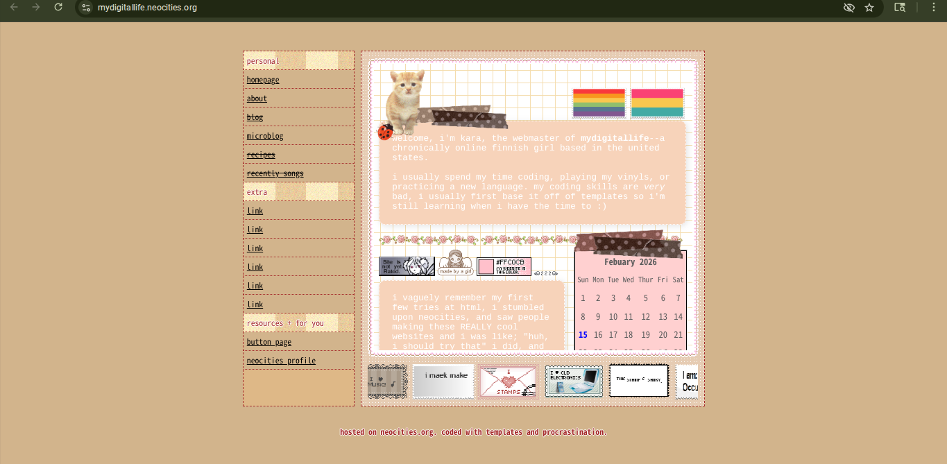Bookmark this page with the star icon

pos(869,8)
